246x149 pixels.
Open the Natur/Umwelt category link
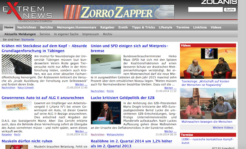pos(26,88)
